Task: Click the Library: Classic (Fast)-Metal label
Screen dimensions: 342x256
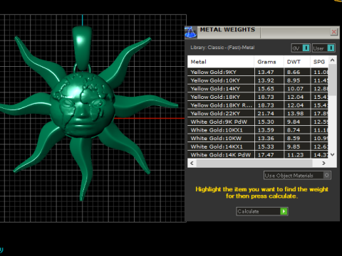Action: (222, 48)
